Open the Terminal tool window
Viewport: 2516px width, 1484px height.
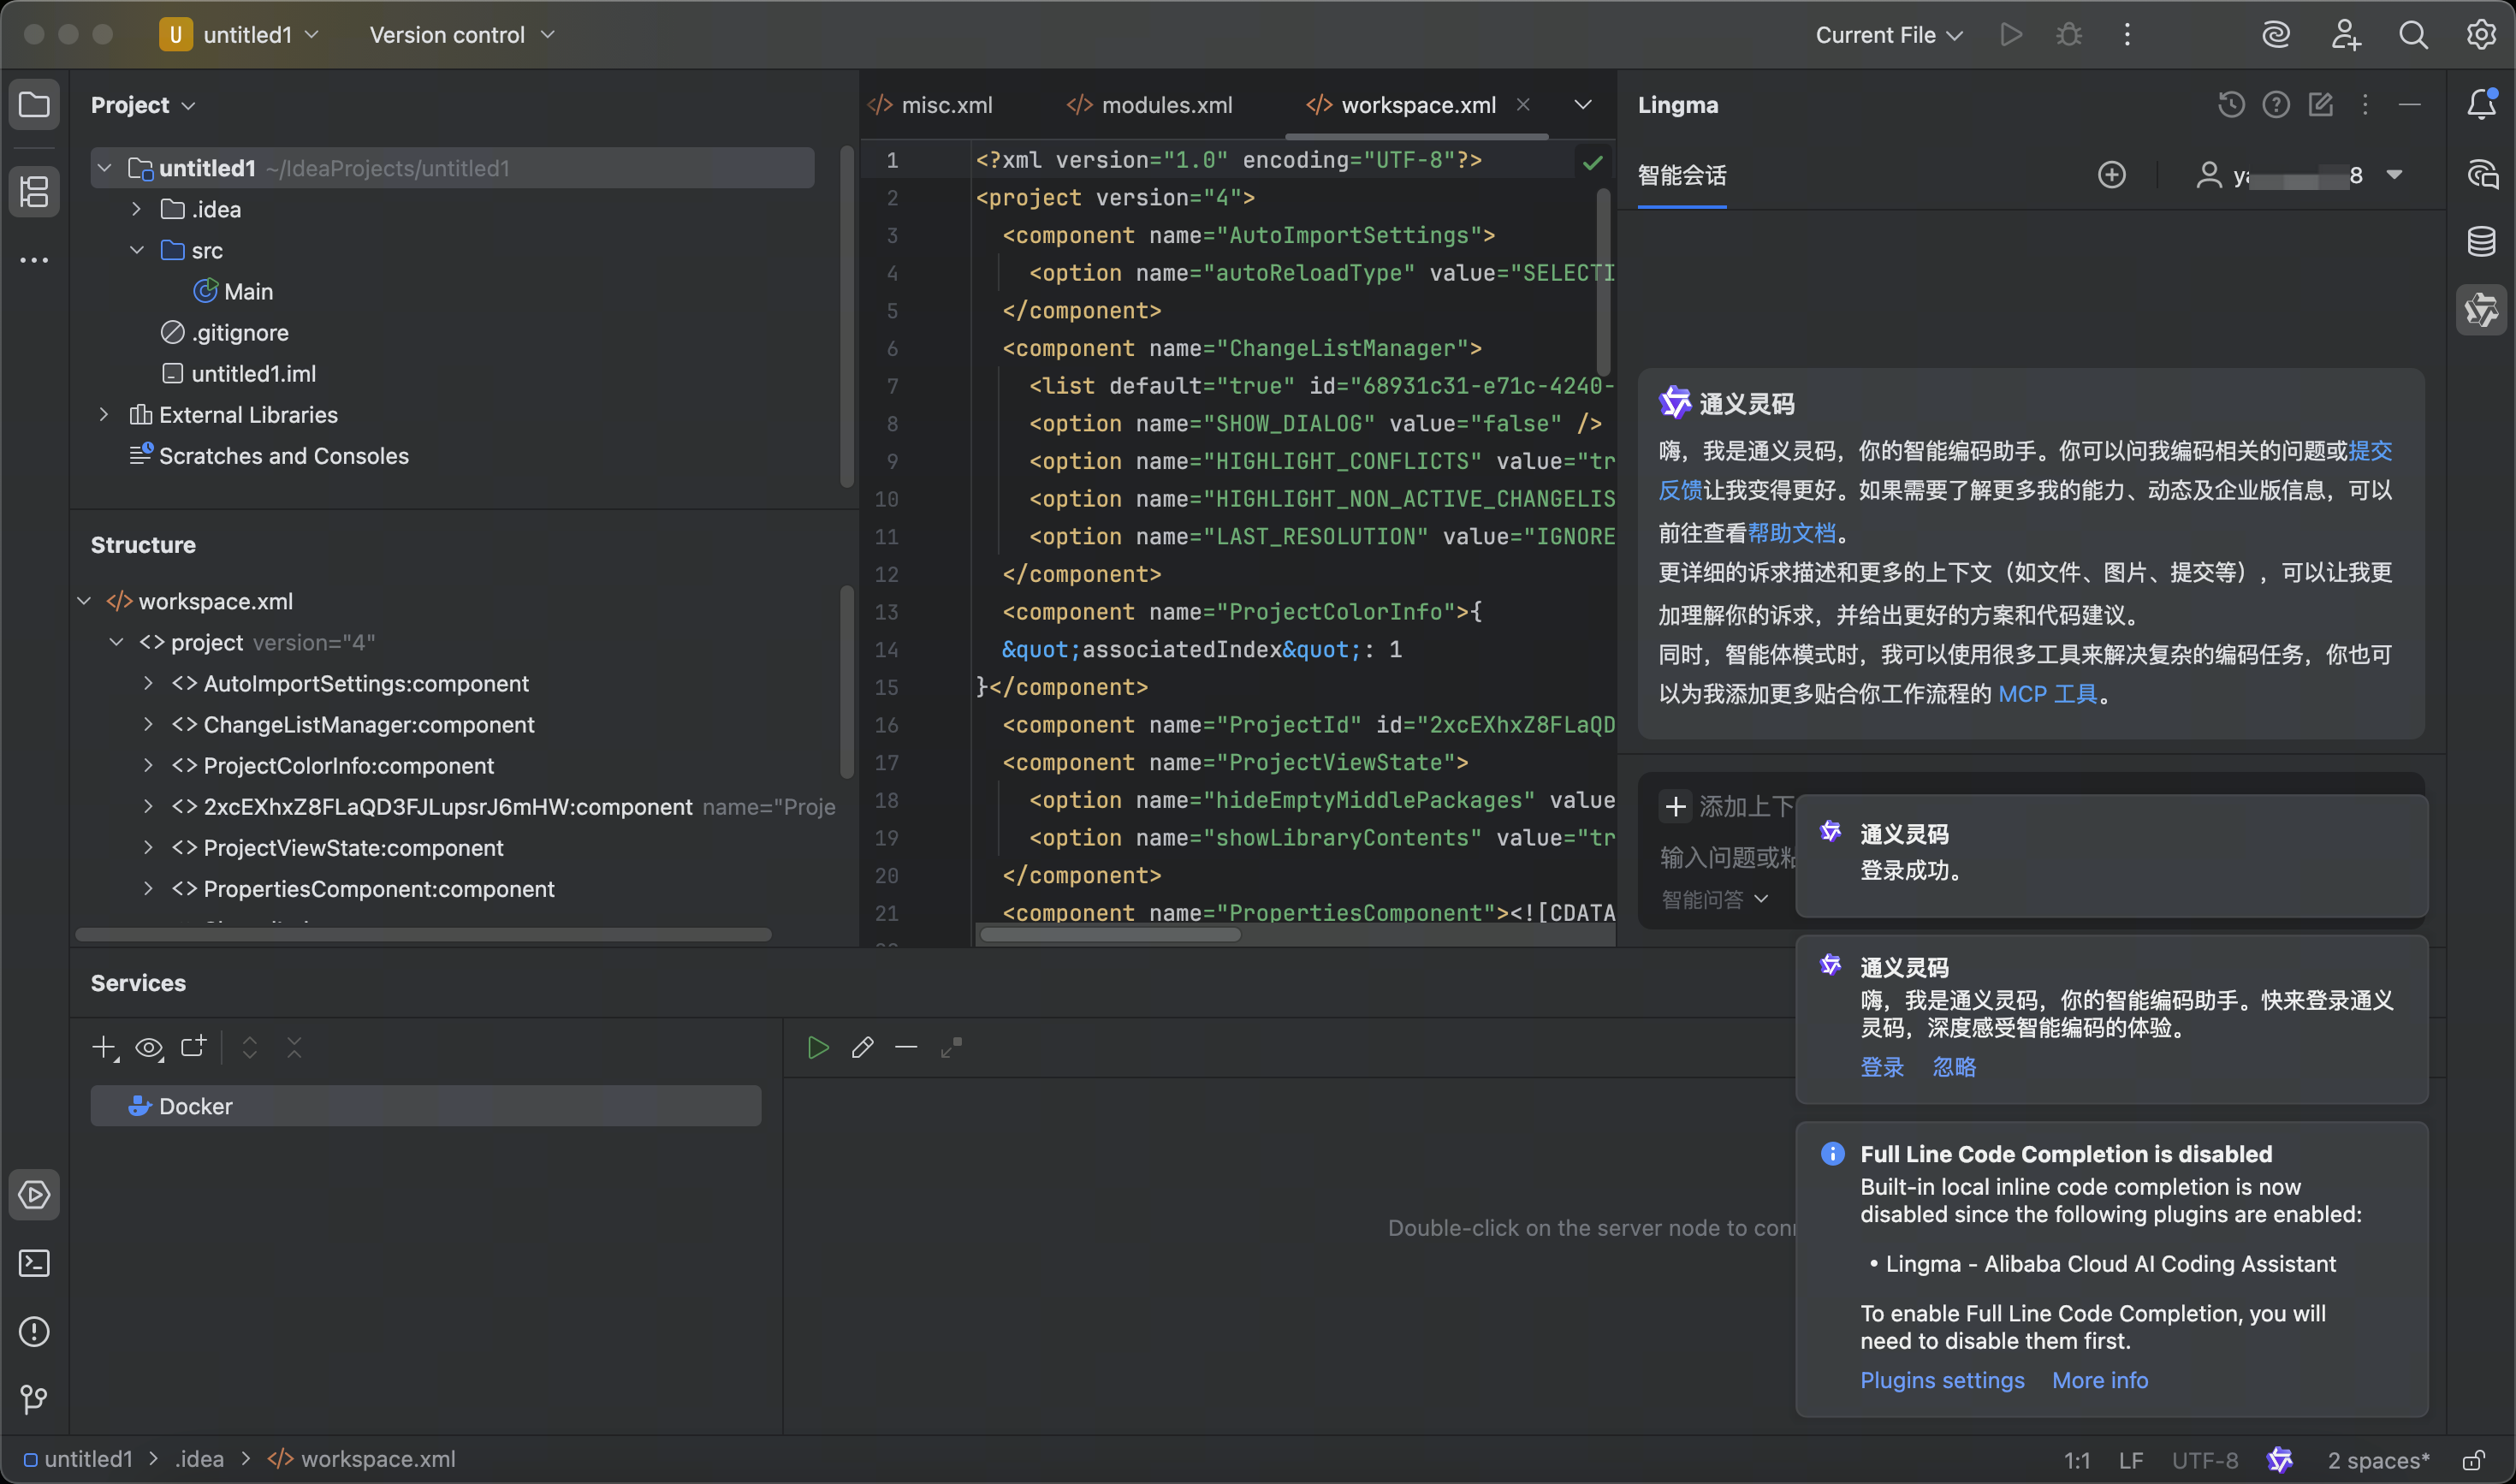point(34,1263)
